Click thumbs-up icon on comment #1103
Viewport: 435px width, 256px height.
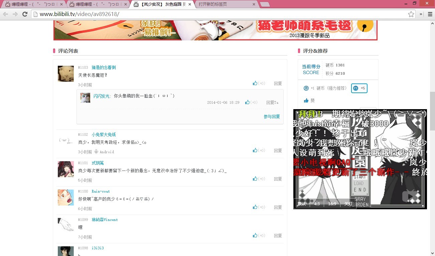(255, 83)
